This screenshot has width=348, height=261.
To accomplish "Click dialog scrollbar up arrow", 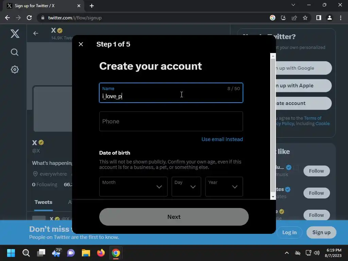I will 273,56.
